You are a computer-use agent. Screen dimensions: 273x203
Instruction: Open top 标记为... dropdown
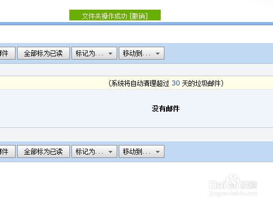point(94,53)
